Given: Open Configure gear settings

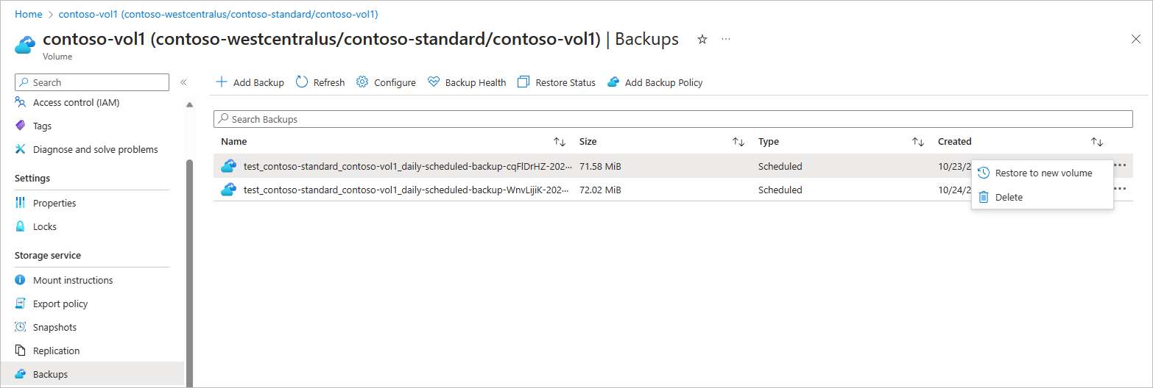Looking at the screenshot, I should [x=362, y=82].
